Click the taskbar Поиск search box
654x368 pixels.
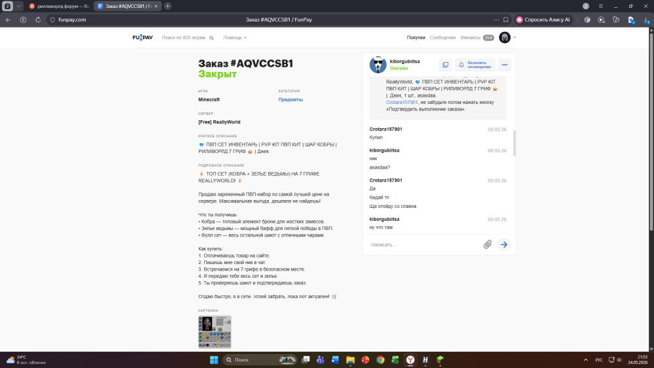(x=260, y=360)
